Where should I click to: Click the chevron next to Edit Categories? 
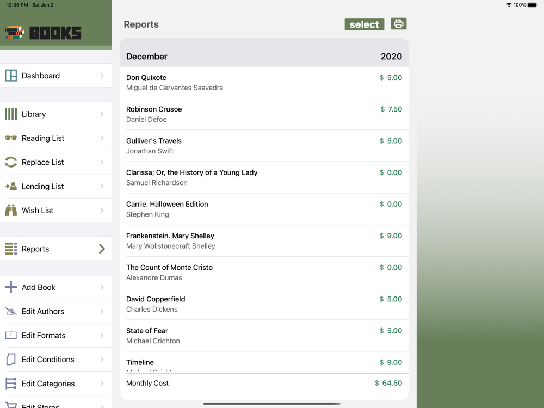point(102,384)
